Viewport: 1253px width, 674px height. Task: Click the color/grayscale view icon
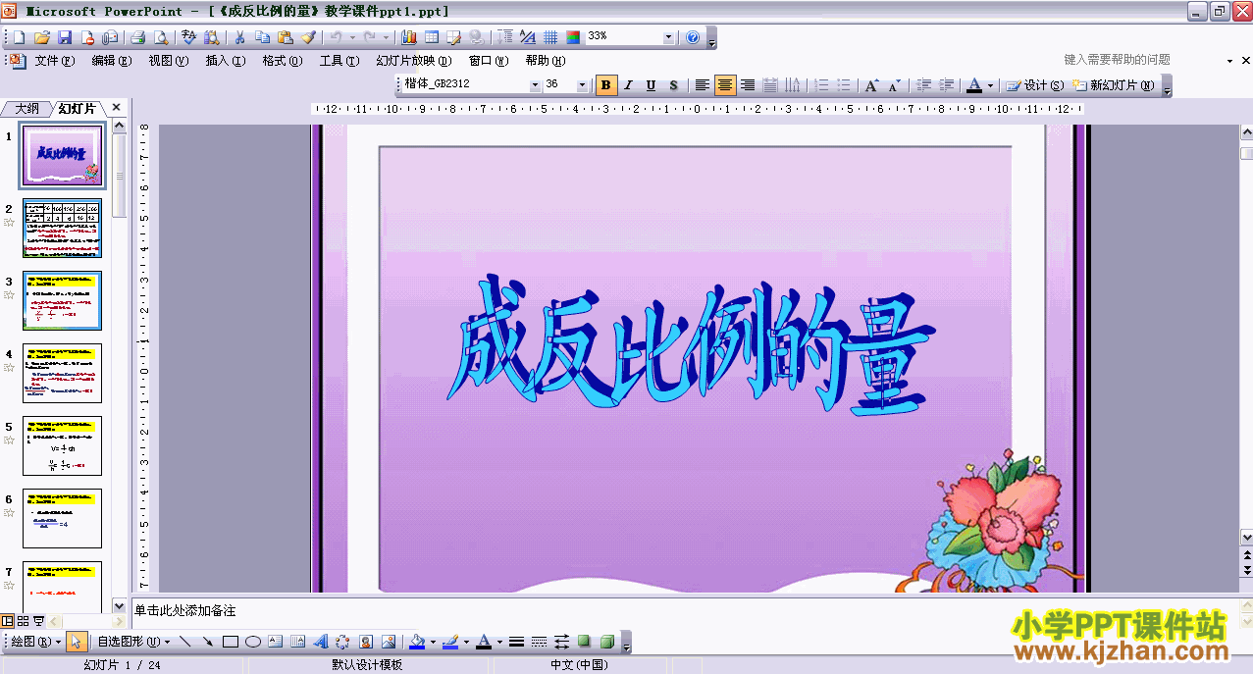573,37
